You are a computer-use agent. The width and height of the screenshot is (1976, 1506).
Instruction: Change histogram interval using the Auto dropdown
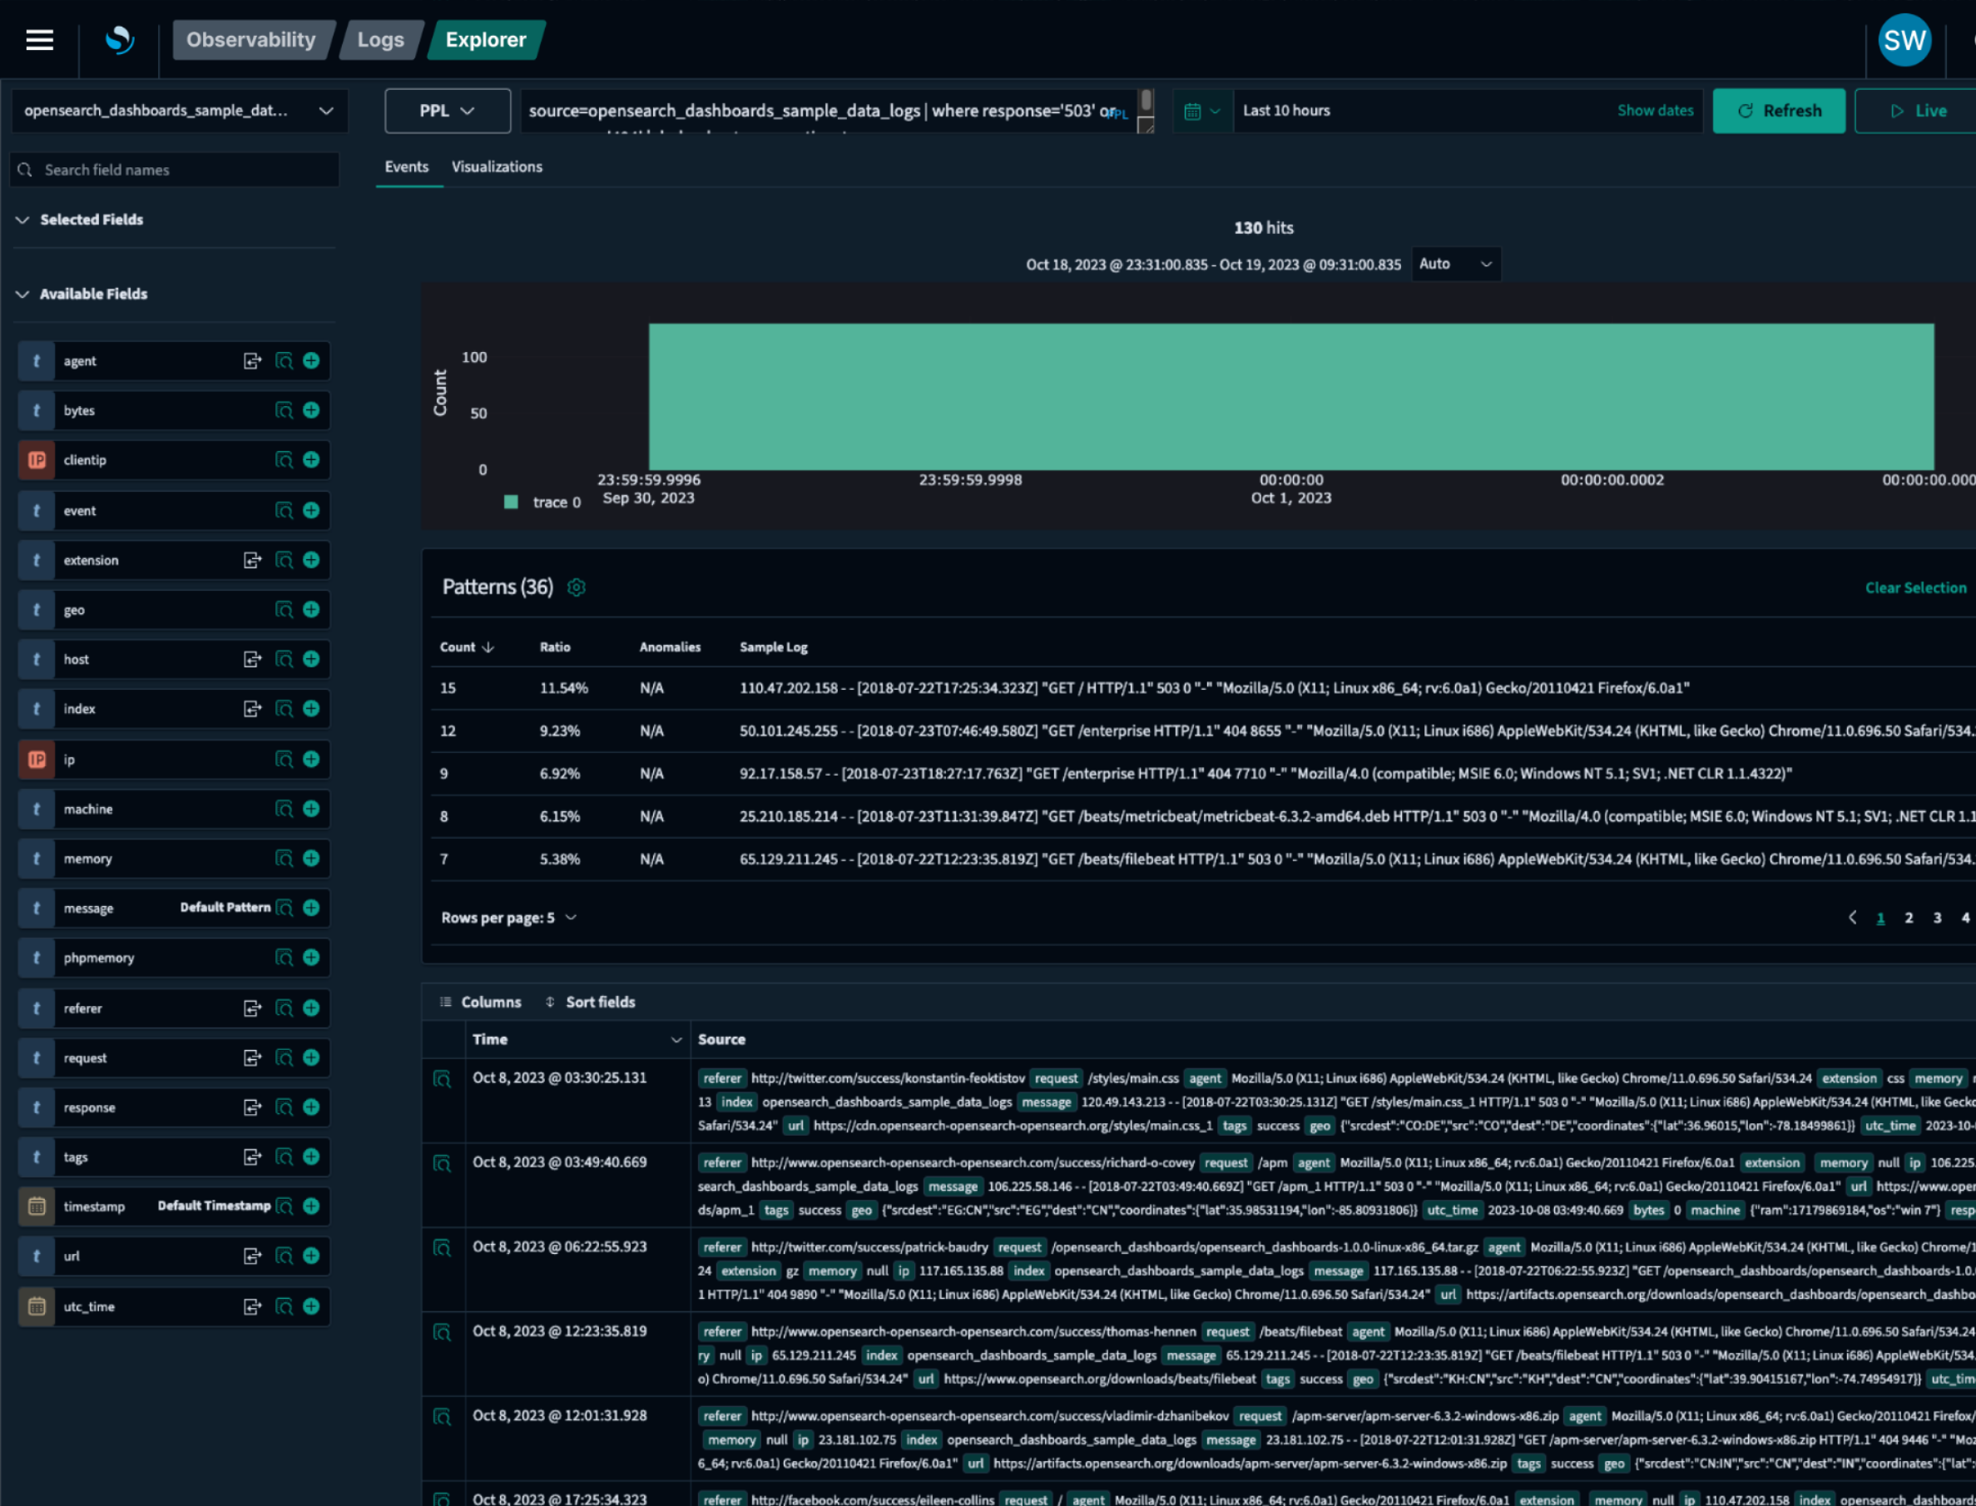(1456, 265)
